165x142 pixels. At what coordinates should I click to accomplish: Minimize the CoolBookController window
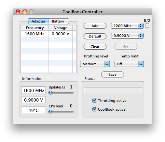pyautogui.click(x=25, y=12)
